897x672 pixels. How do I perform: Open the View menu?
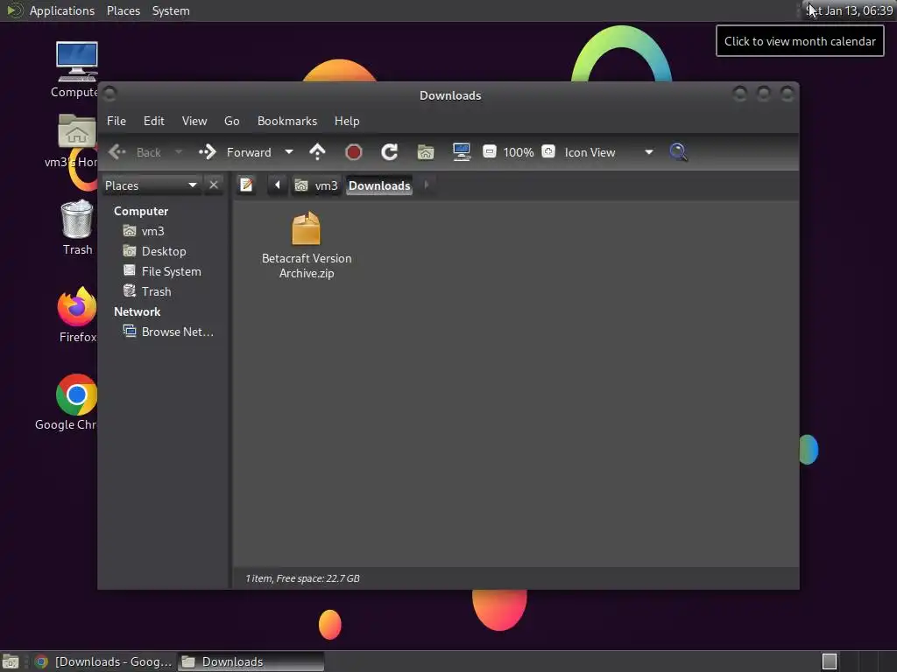194,121
